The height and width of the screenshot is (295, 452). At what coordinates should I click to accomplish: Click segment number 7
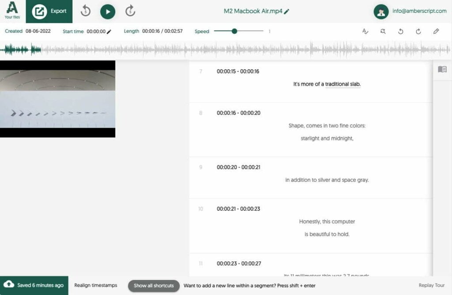(201, 71)
